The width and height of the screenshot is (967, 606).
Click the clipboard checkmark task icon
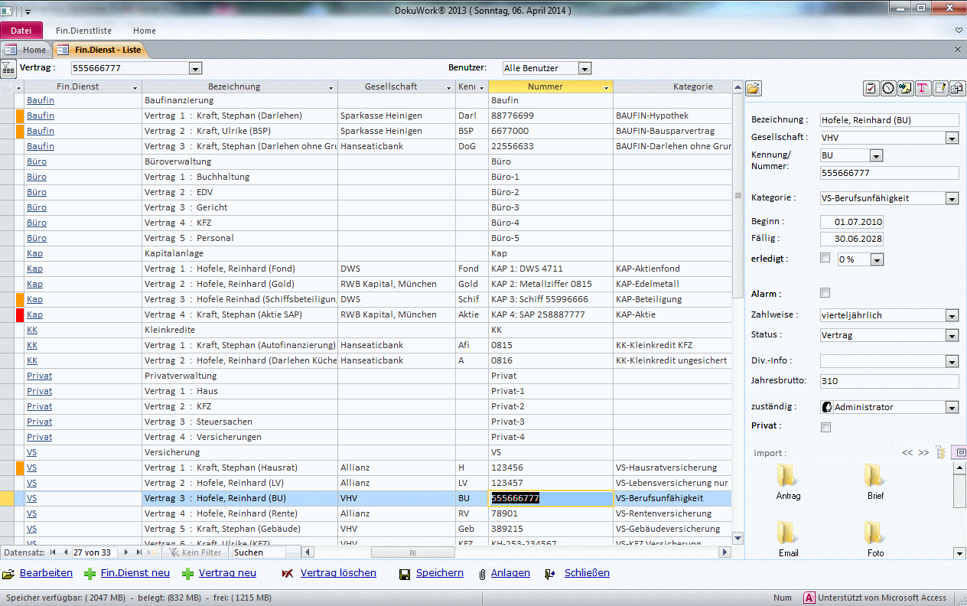point(871,88)
